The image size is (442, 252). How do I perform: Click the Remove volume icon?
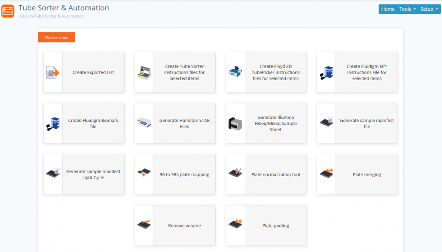(x=144, y=224)
